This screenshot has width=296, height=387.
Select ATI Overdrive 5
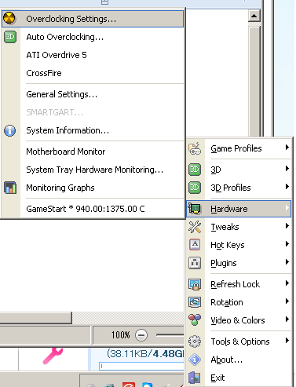(93, 55)
